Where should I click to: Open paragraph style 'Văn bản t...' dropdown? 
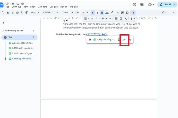tap(50, 13)
